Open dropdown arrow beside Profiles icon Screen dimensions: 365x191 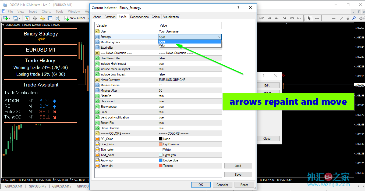[x=20, y=18]
